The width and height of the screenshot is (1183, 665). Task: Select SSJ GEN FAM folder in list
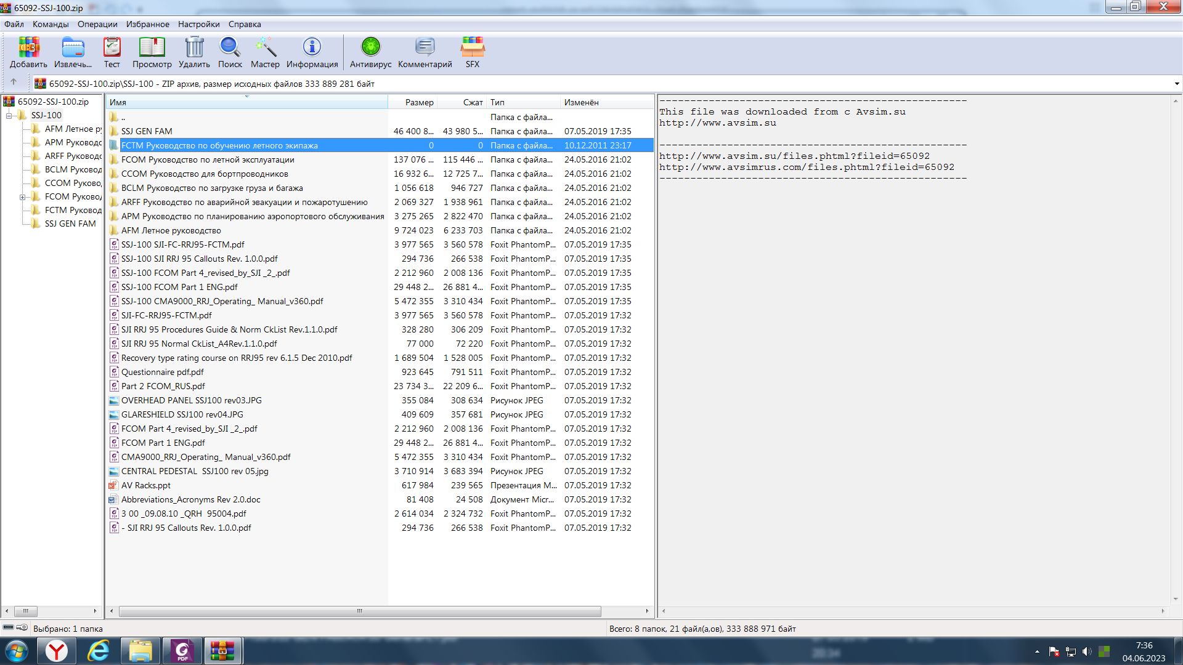pos(380,131)
